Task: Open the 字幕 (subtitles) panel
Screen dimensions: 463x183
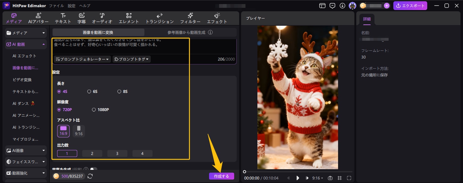Action: tap(82, 18)
